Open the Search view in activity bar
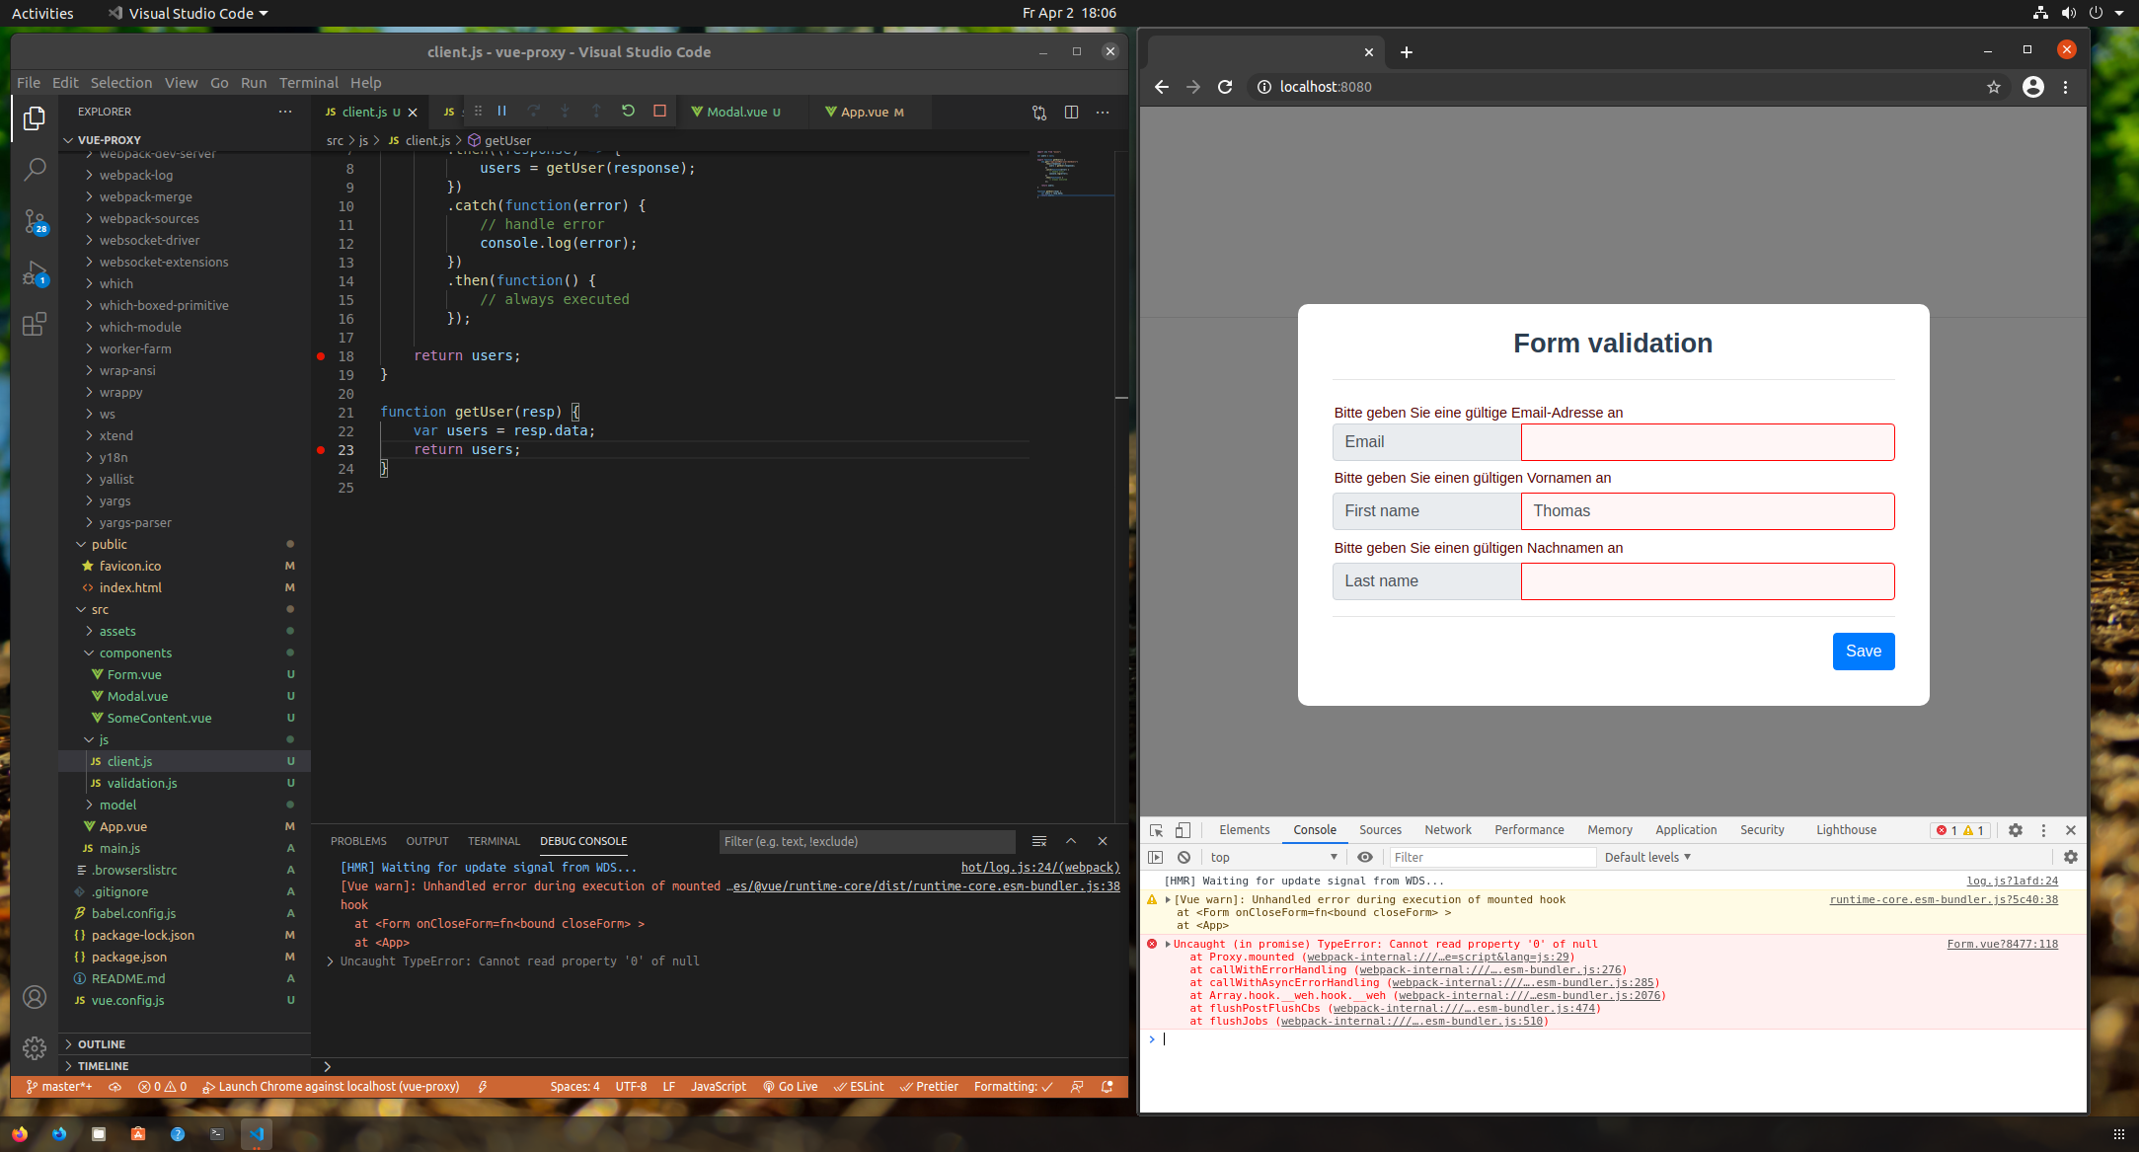 click(35, 170)
